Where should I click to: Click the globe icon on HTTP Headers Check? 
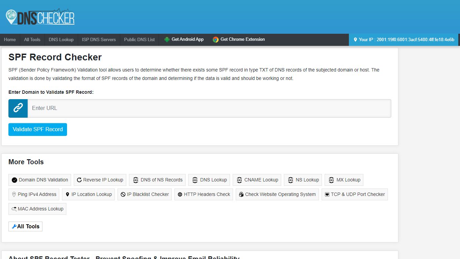coord(180,195)
